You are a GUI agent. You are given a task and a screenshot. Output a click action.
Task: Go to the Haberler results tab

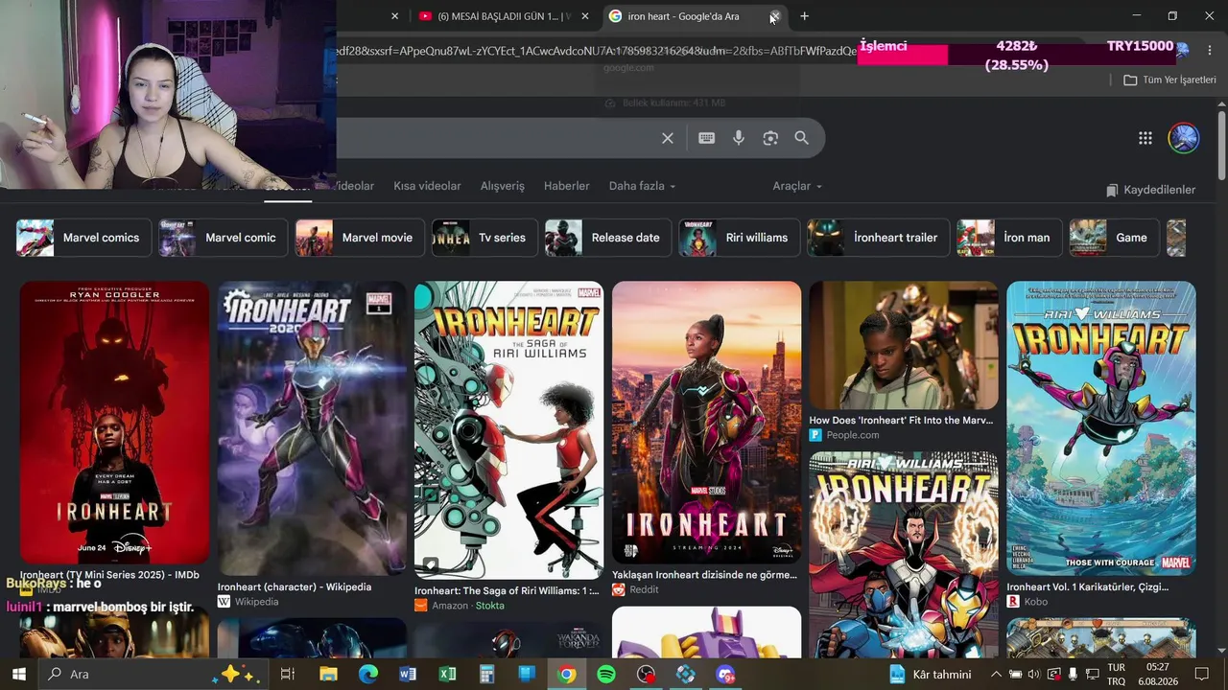coord(567,186)
